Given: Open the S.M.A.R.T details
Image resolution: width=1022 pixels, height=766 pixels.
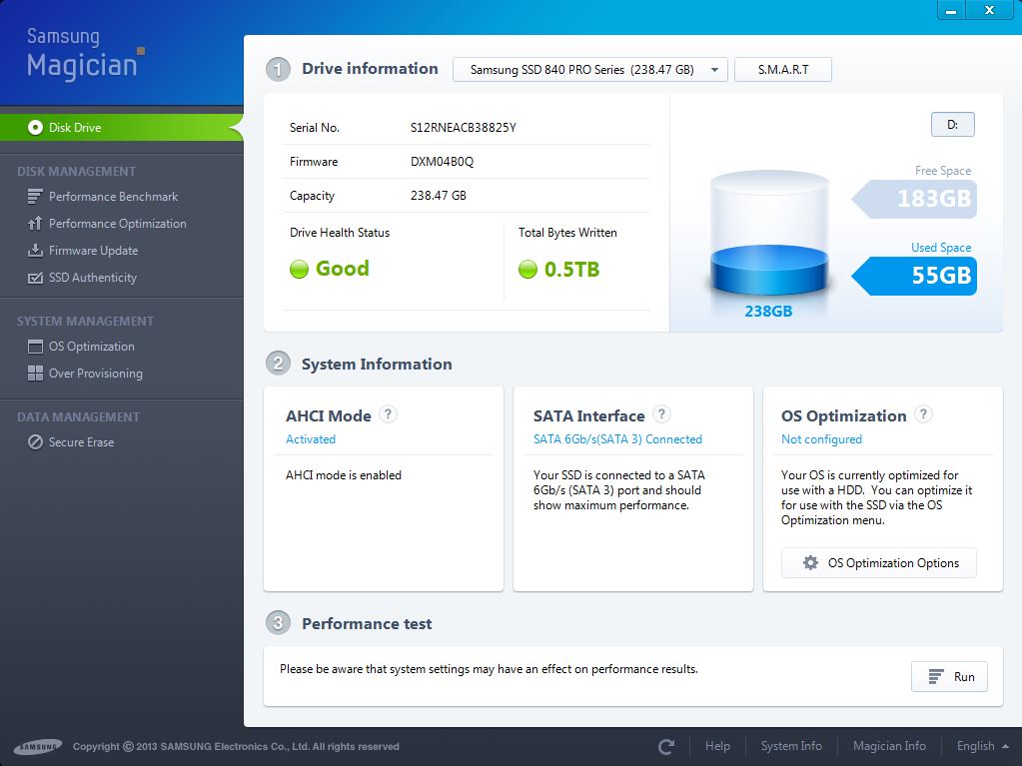Looking at the screenshot, I should tap(783, 70).
